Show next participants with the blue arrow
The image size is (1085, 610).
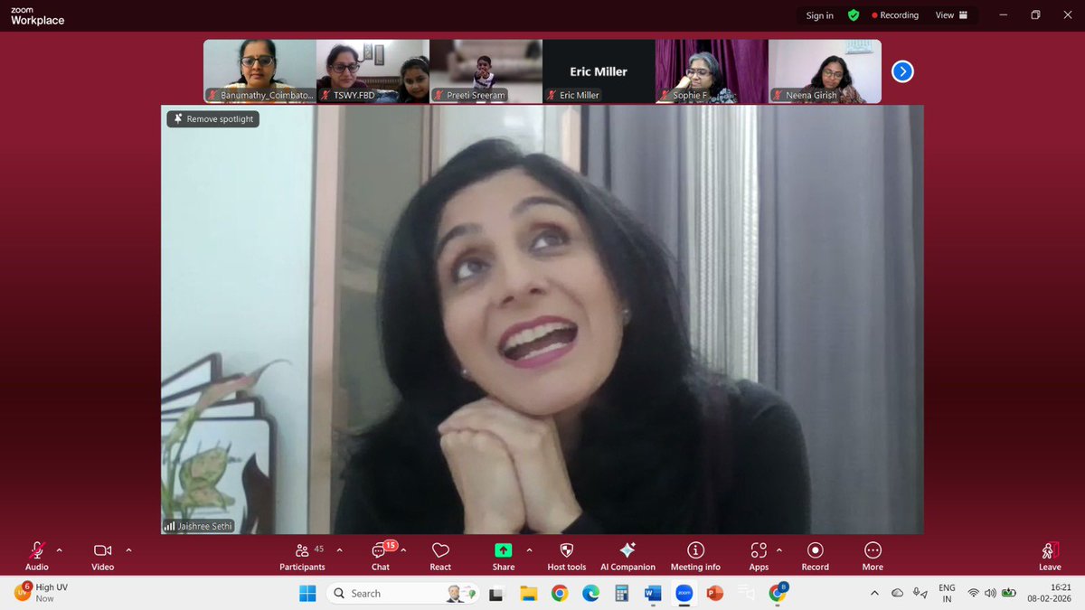pos(901,71)
